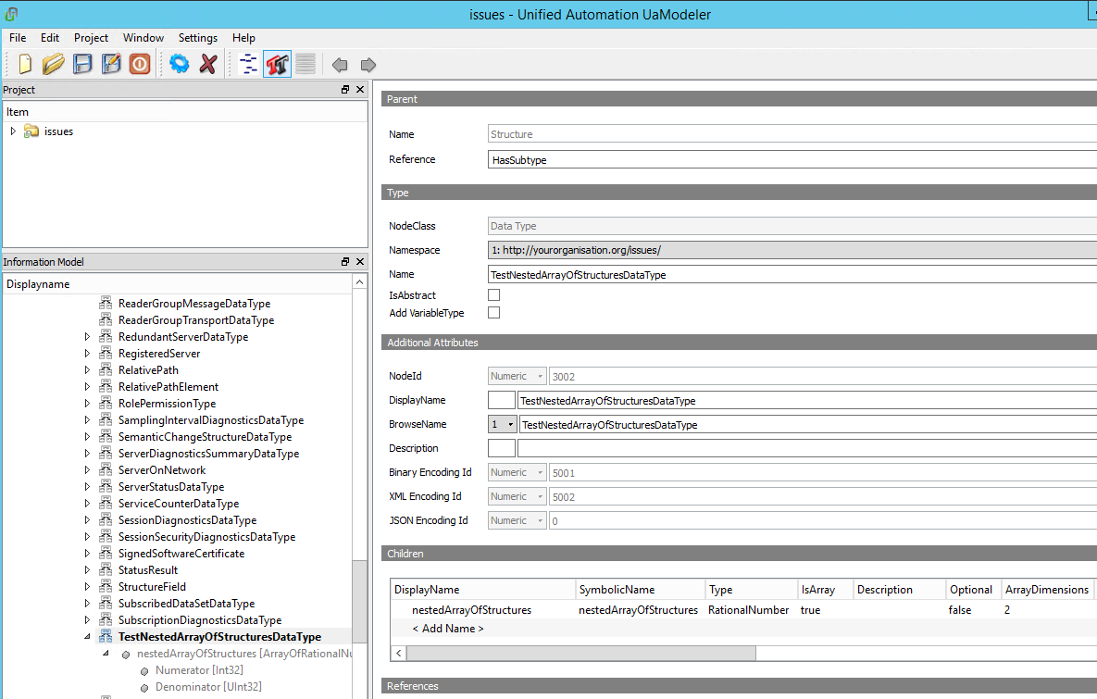The width and height of the screenshot is (1097, 699).
Task: Toggle the Description localization checkbox
Action: point(499,448)
